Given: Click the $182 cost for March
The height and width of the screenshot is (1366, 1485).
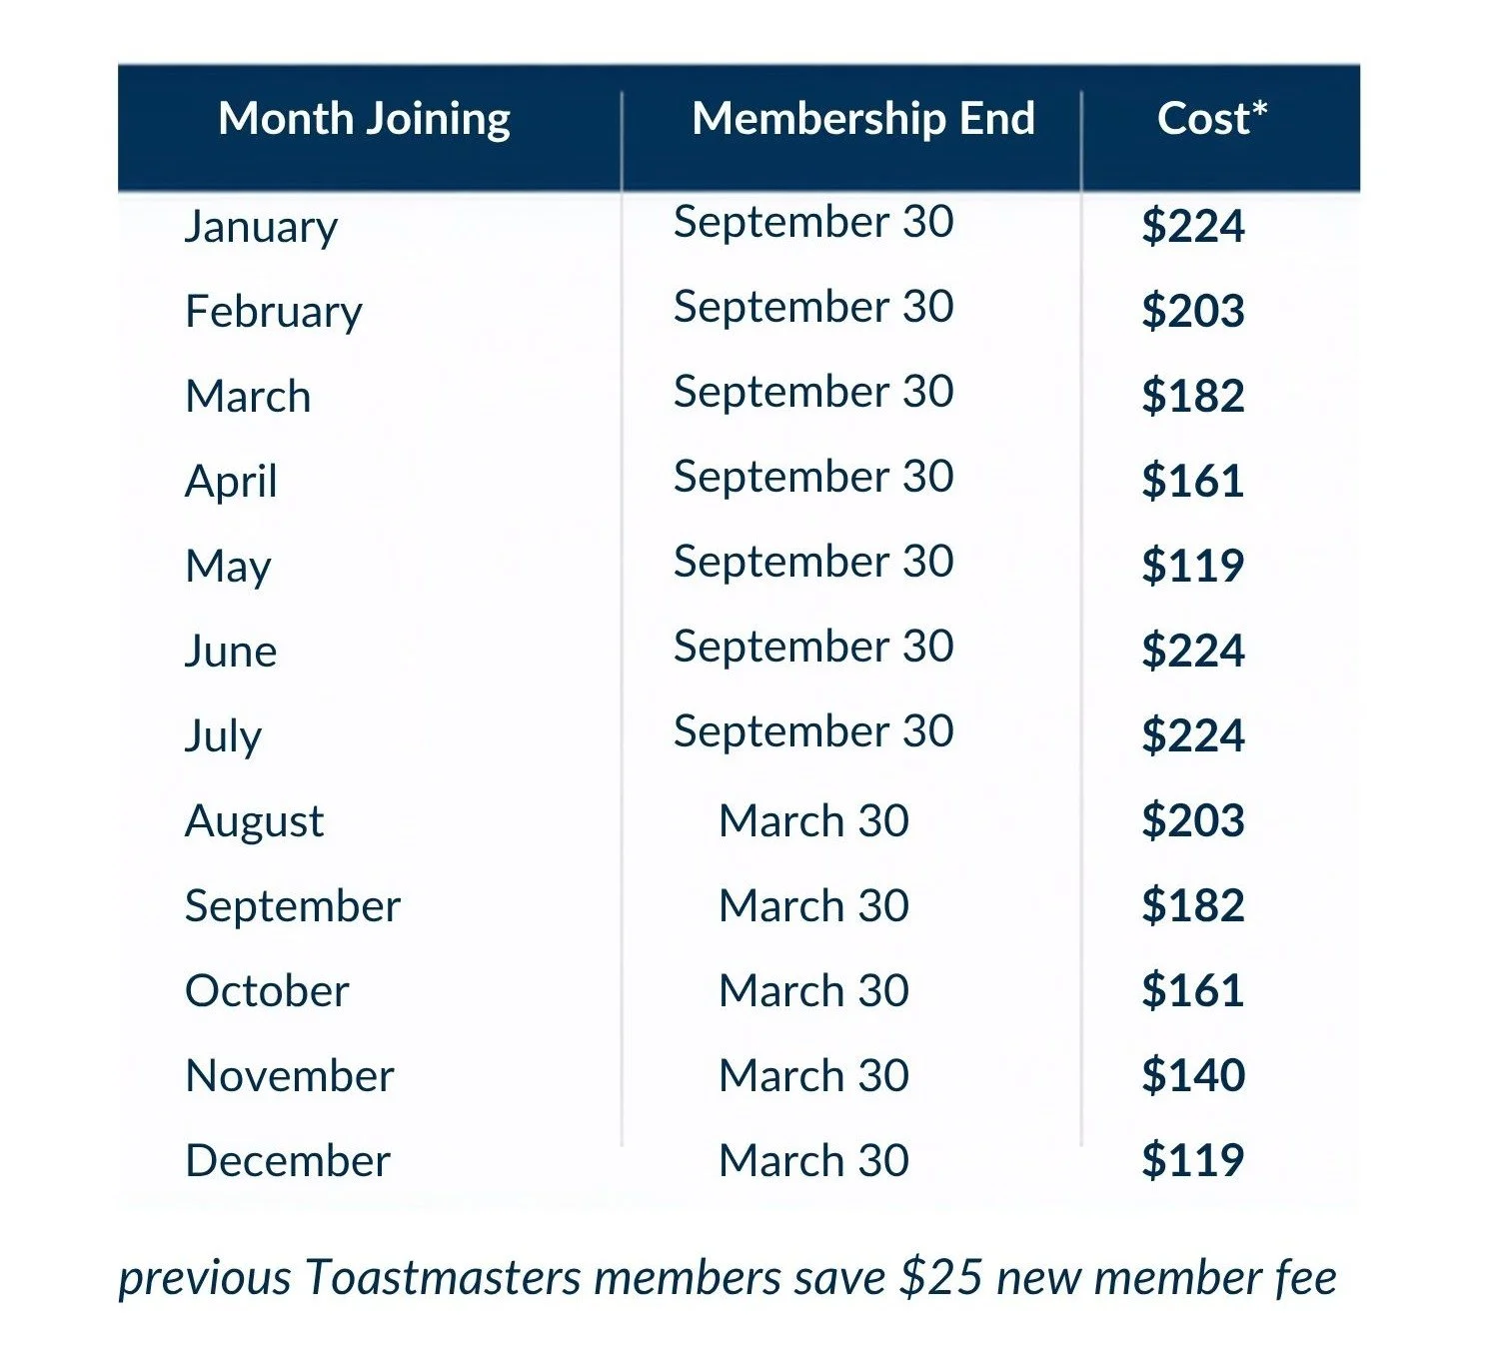Looking at the screenshot, I should (1193, 396).
